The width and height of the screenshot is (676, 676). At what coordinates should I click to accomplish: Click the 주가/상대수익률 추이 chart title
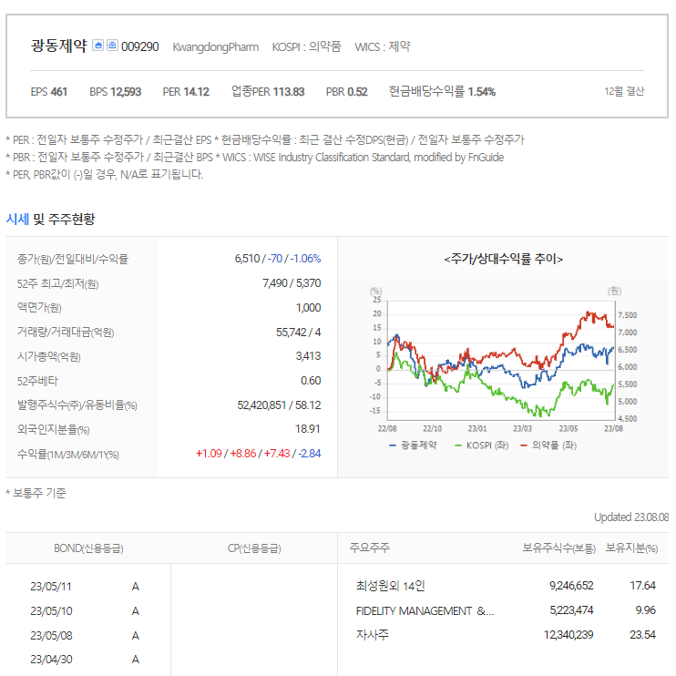[503, 259]
